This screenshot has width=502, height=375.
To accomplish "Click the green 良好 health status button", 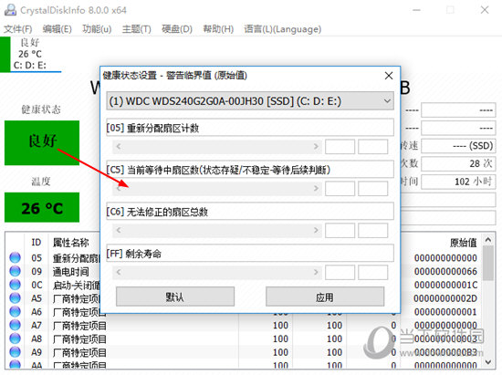I will [x=42, y=142].
